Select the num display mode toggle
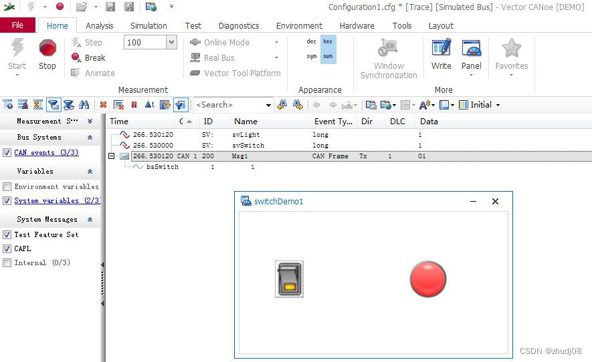 point(328,56)
